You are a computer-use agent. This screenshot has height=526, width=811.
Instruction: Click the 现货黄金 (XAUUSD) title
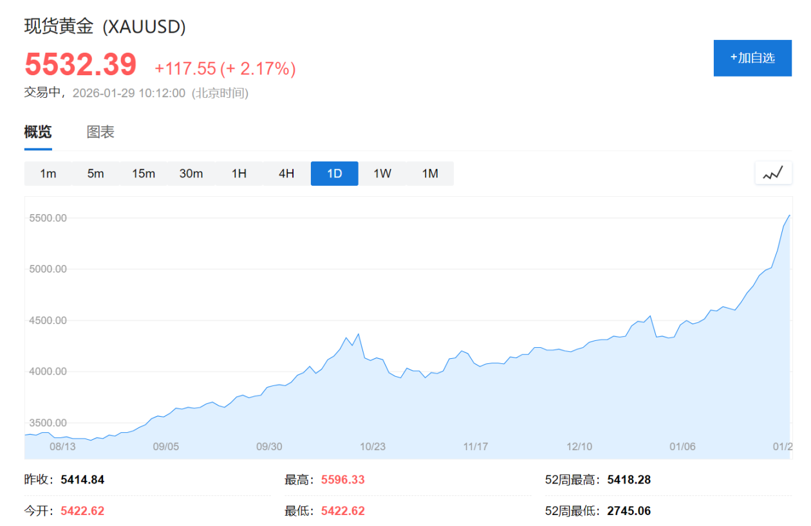pos(105,26)
